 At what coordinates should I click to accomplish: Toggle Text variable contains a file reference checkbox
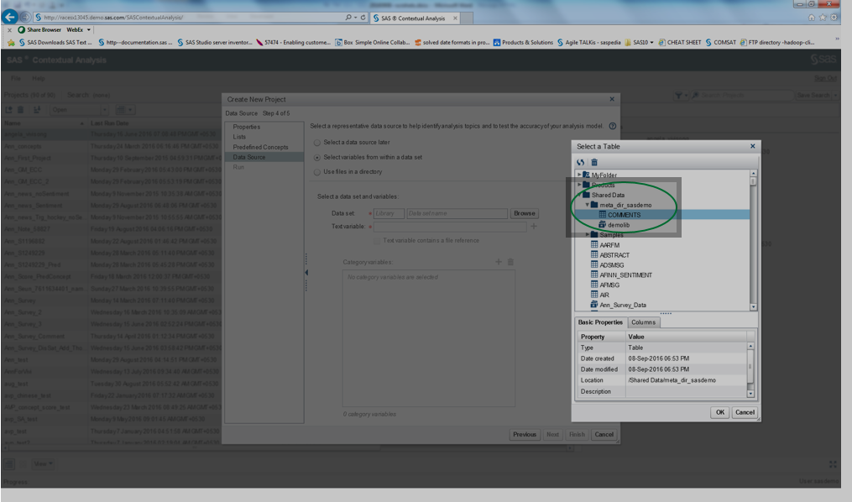point(377,240)
